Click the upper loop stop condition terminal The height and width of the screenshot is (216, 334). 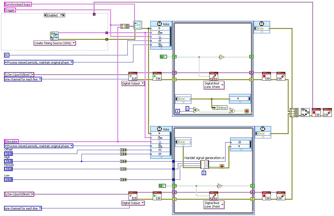point(247,111)
